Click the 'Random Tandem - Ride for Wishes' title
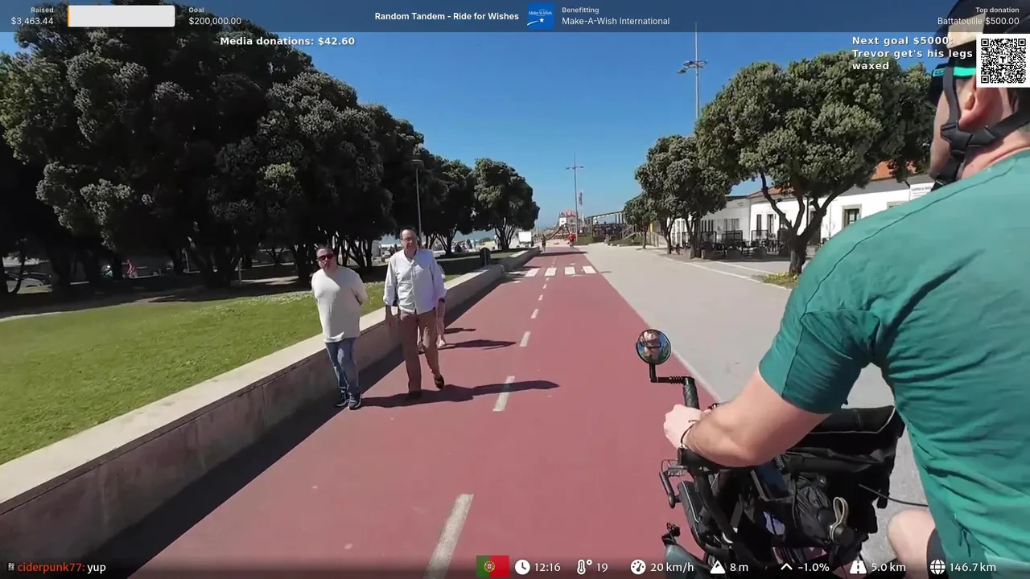This screenshot has width=1030, height=579. (x=447, y=16)
